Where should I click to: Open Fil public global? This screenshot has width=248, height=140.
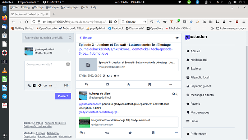199,86
